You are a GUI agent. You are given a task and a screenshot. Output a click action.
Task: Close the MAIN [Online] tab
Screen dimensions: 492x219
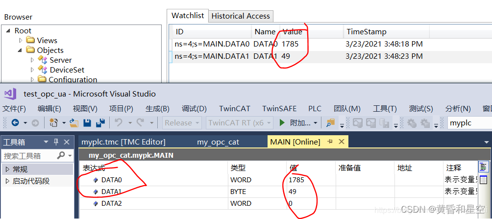click(342, 142)
